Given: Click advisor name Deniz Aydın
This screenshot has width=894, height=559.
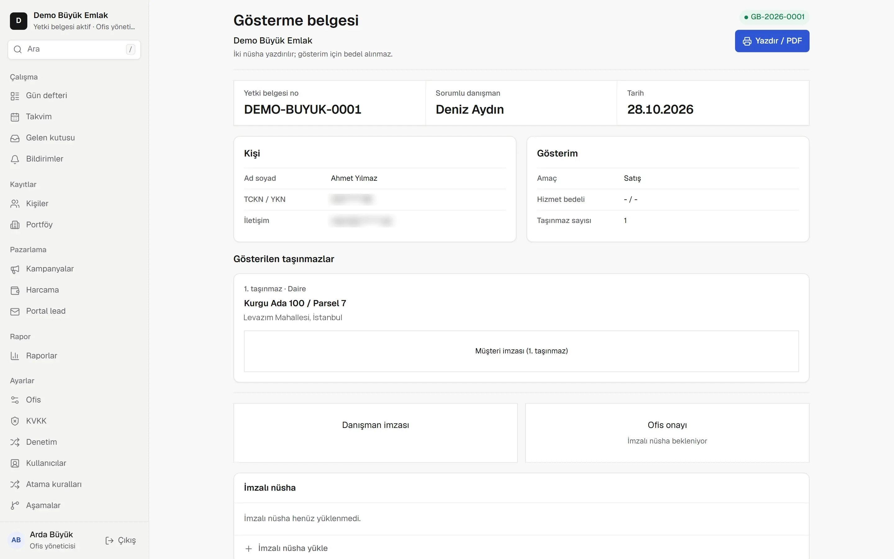Looking at the screenshot, I should 470,109.
